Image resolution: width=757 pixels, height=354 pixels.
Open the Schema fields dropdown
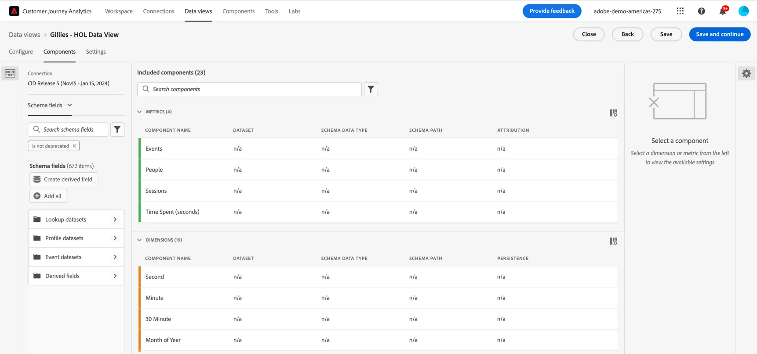click(50, 105)
